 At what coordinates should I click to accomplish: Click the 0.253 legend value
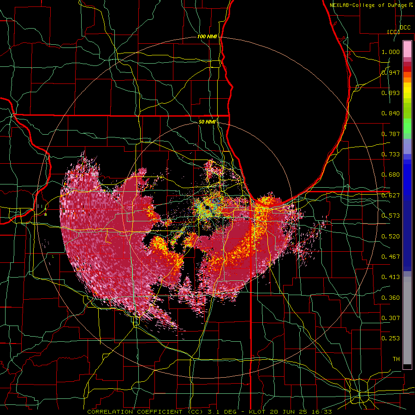click(x=391, y=338)
